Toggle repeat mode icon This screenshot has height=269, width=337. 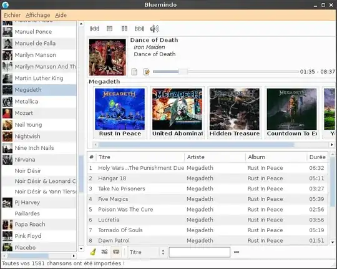click(x=116, y=252)
